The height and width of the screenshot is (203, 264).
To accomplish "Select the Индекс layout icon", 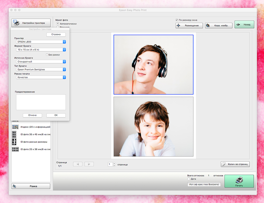I will pyautogui.click(x=16, y=127).
